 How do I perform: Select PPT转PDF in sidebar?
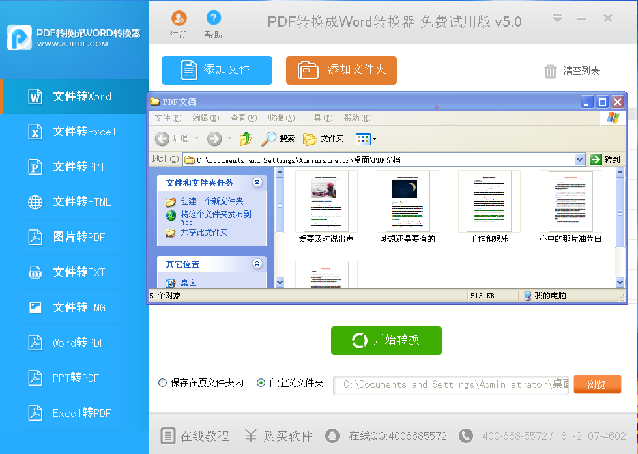(75, 378)
